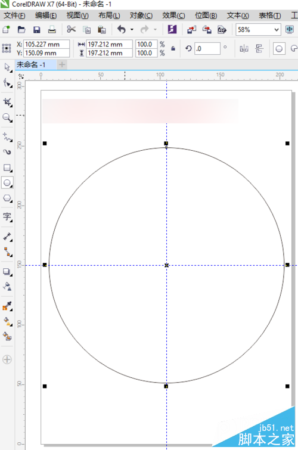Select the Text tool (字)
Viewport: 298px width, 450px height.
pyautogui.click(x=7, y=217)
